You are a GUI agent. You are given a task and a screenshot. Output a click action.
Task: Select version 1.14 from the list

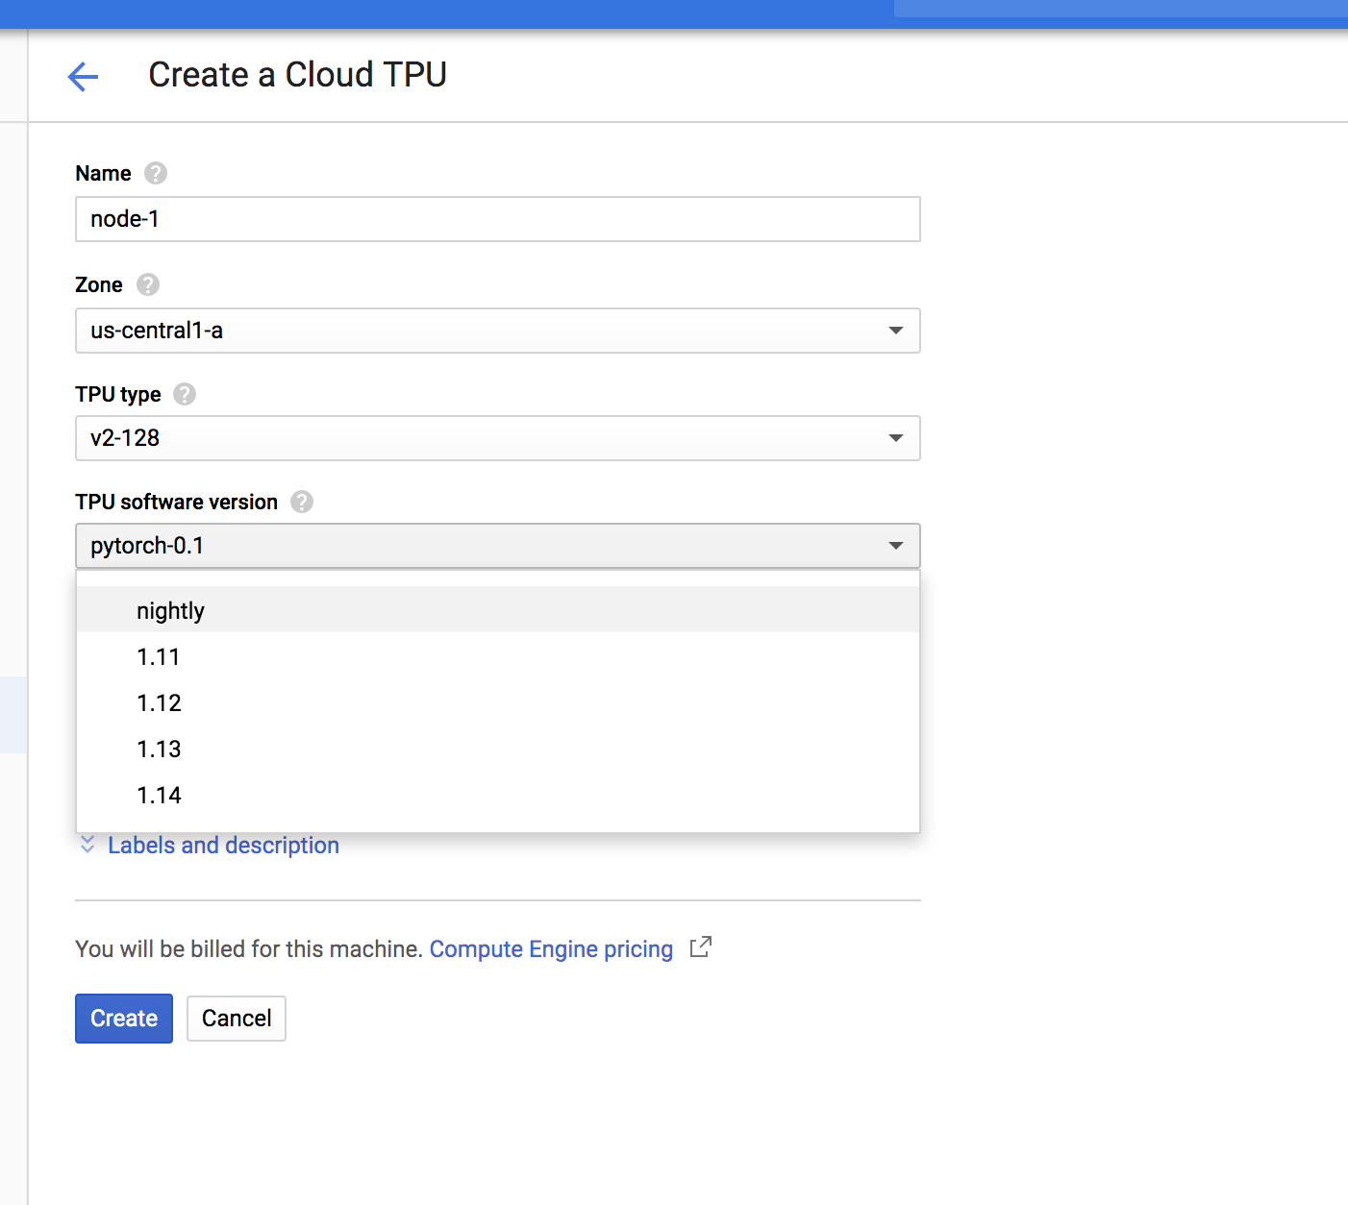point(498,795)
